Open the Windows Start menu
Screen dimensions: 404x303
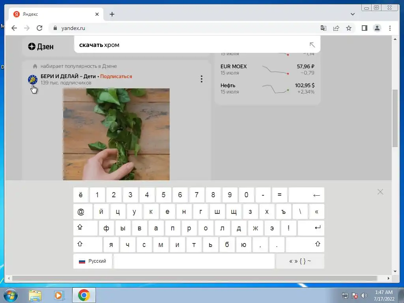point(11,295)
